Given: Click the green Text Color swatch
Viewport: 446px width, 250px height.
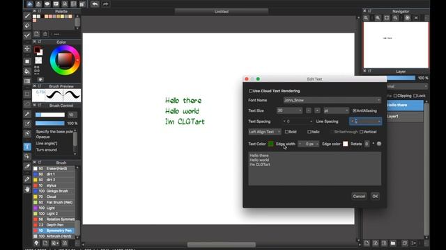Looking at the screenshot, I should 271,144.
